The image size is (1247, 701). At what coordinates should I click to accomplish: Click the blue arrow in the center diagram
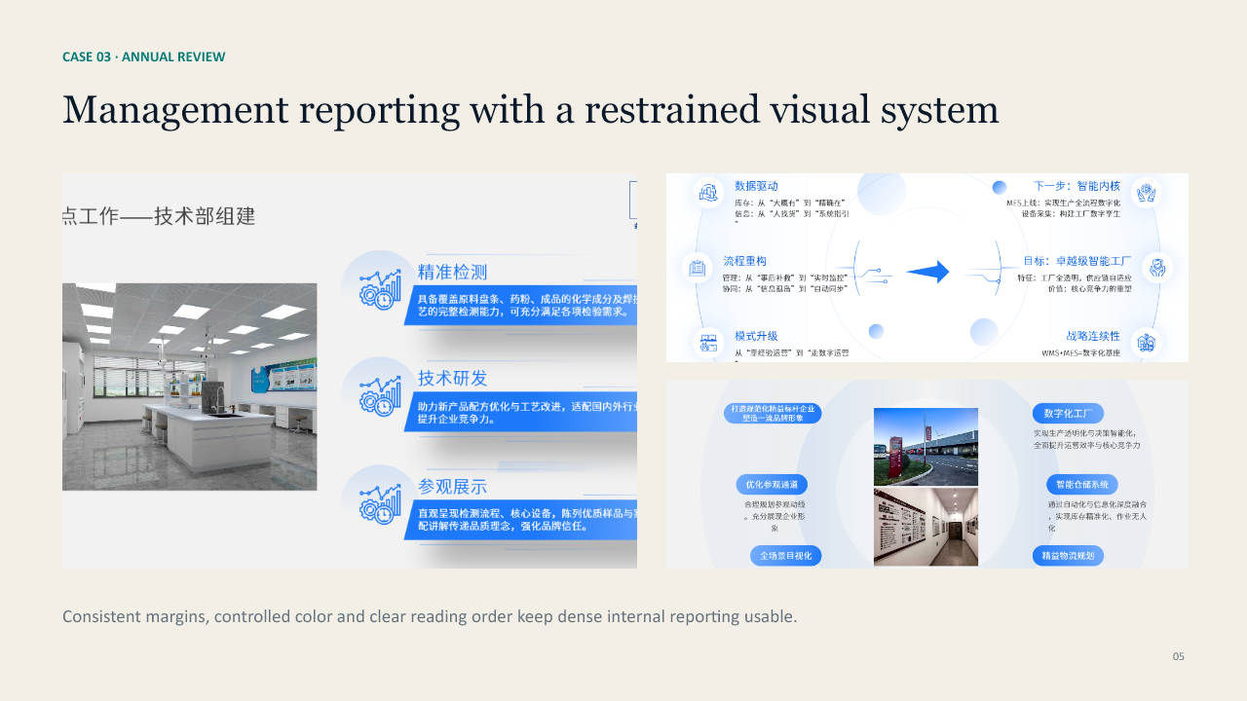pos(927,272)
